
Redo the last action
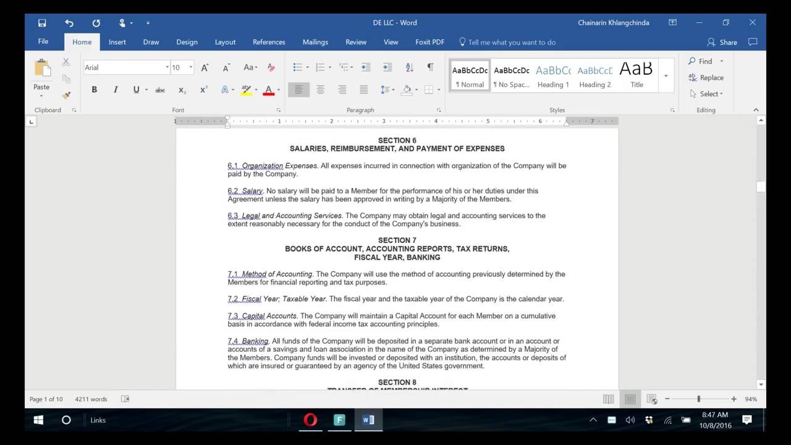(96, 23)
